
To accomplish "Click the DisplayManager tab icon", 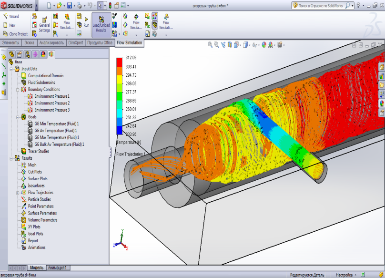I will [x=43, y=54].
